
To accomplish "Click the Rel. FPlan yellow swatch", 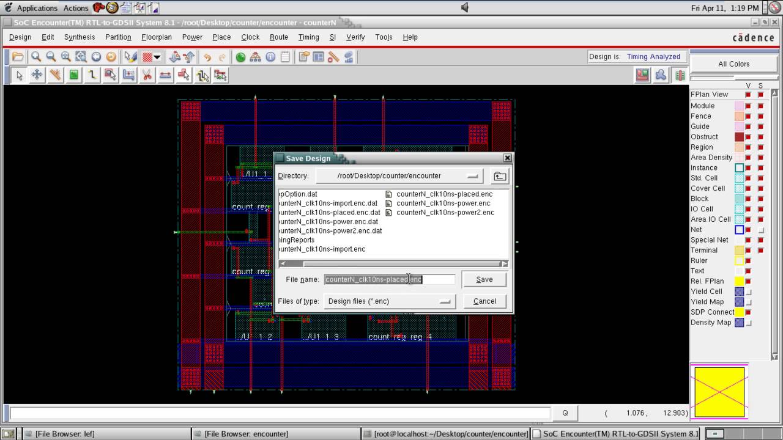I will coord(739,281).
